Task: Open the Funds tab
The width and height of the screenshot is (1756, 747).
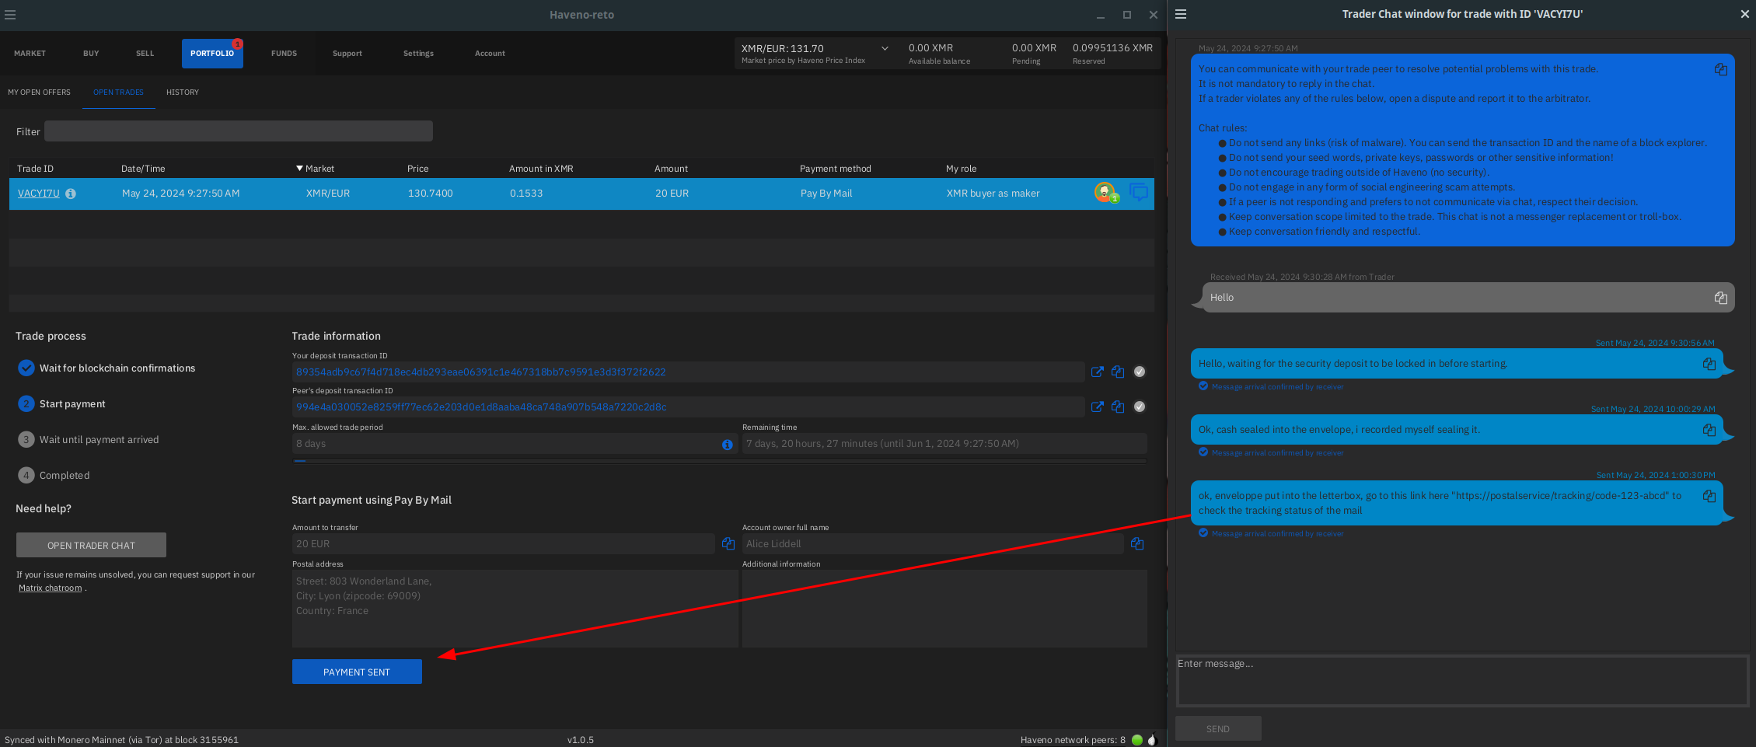Action: [284, 54]
